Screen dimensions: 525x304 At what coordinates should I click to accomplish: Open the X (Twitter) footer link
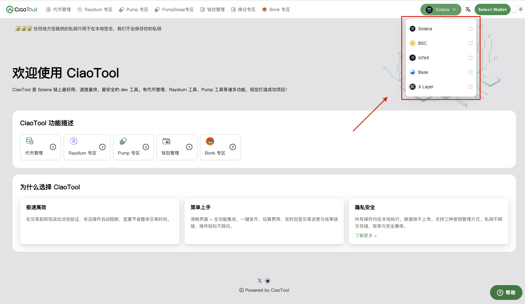[260, 281]
